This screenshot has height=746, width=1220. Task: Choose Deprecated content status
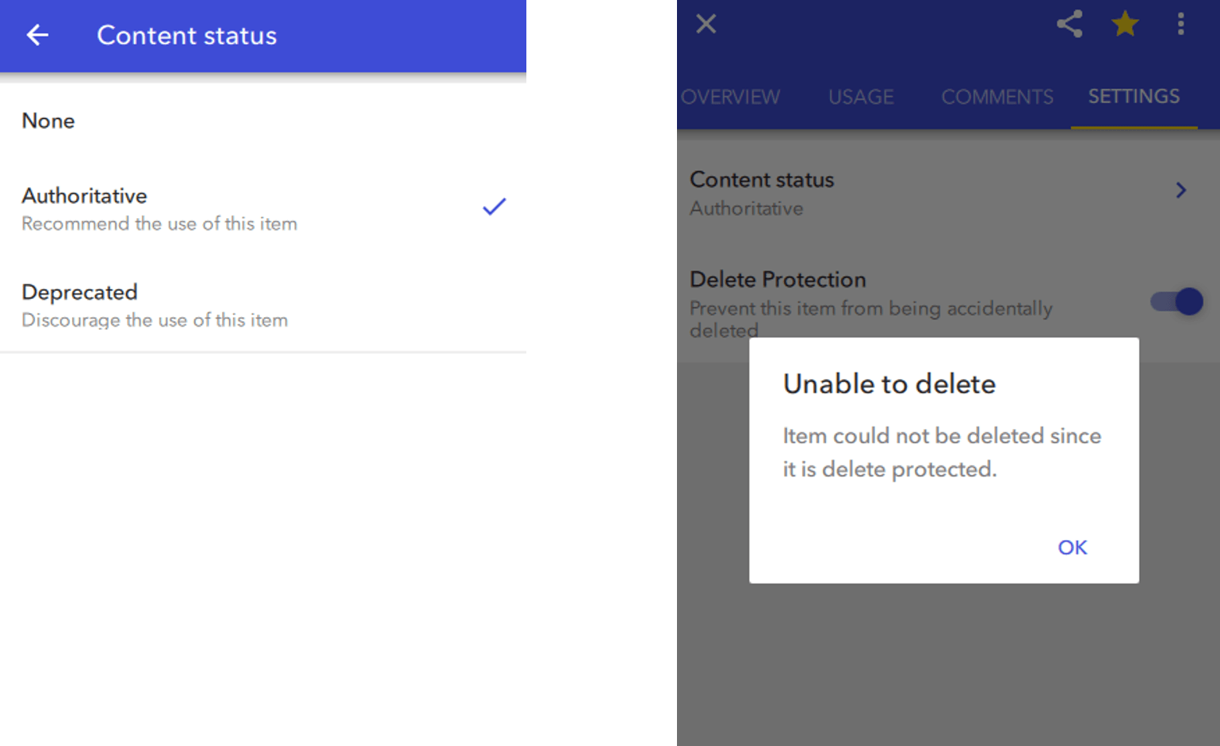[x=79, y=293]
